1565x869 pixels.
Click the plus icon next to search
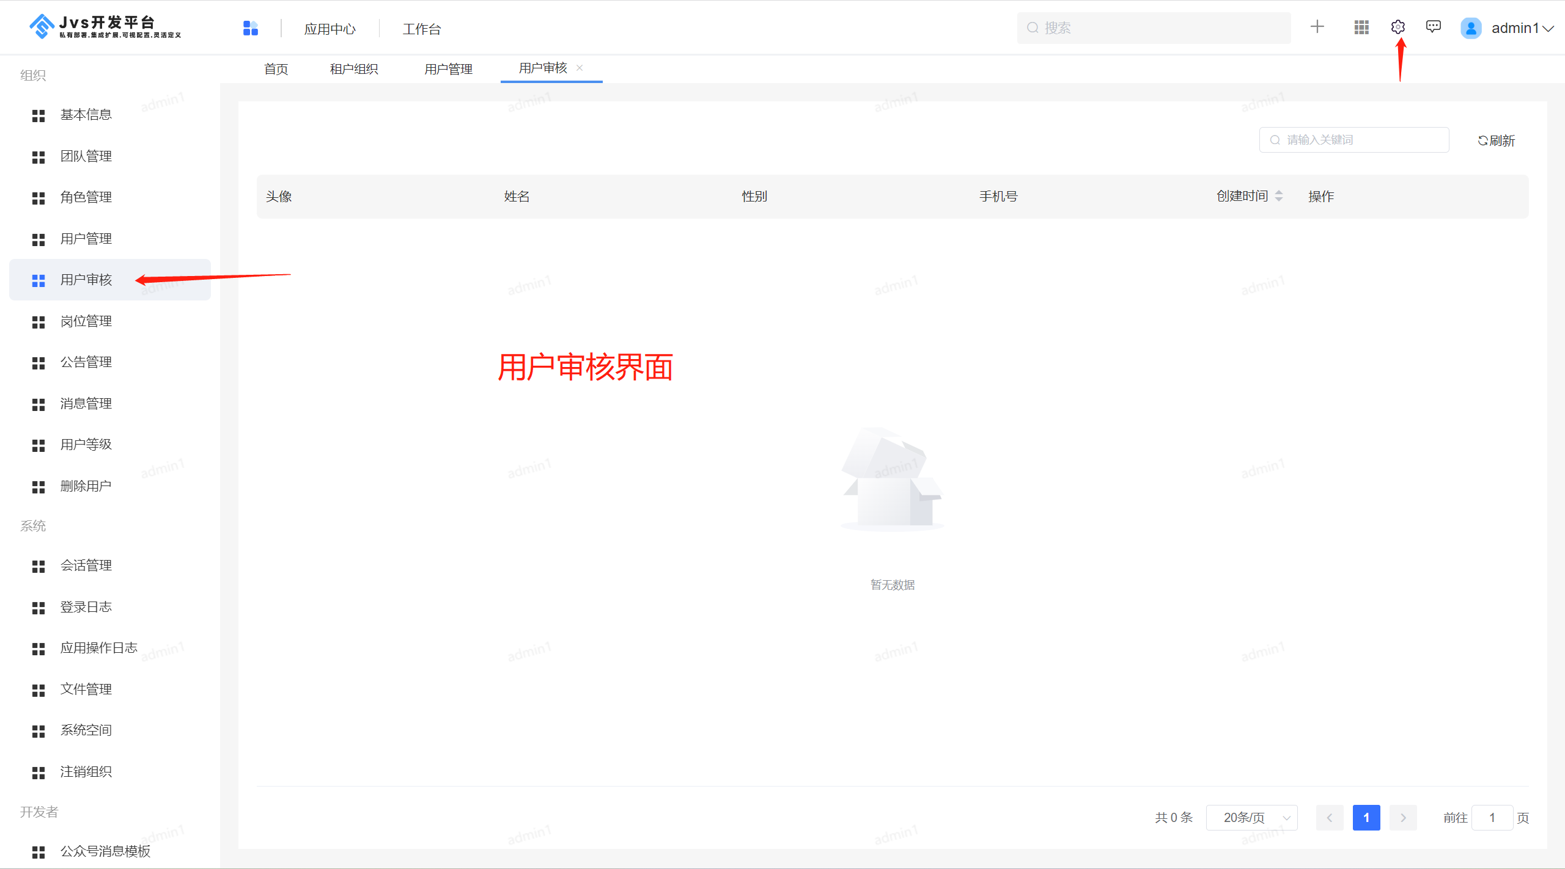[1317, 27]
